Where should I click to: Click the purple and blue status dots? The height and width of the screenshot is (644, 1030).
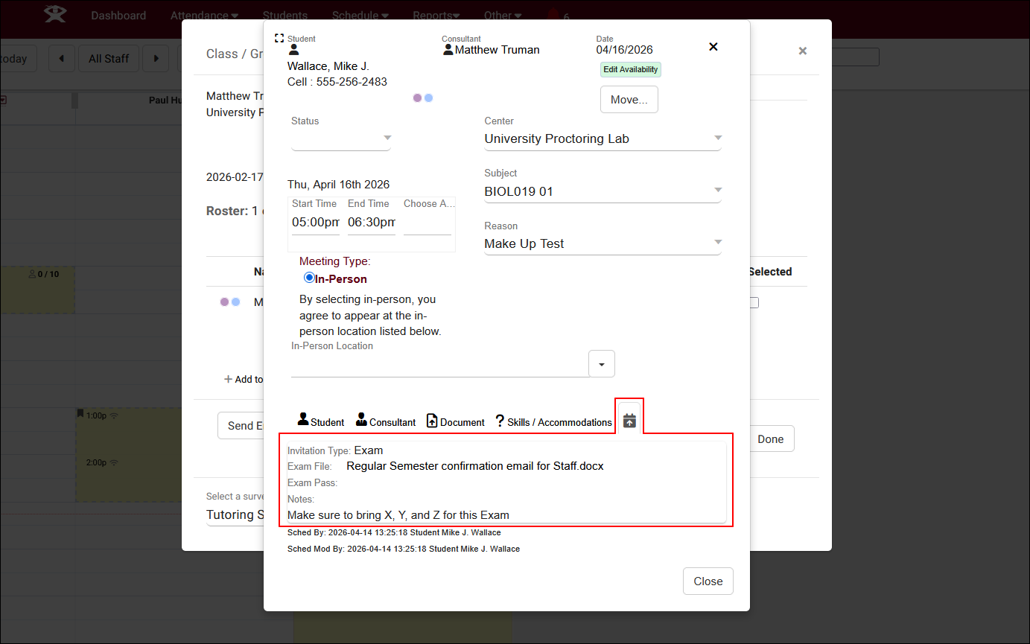point(423,98)
